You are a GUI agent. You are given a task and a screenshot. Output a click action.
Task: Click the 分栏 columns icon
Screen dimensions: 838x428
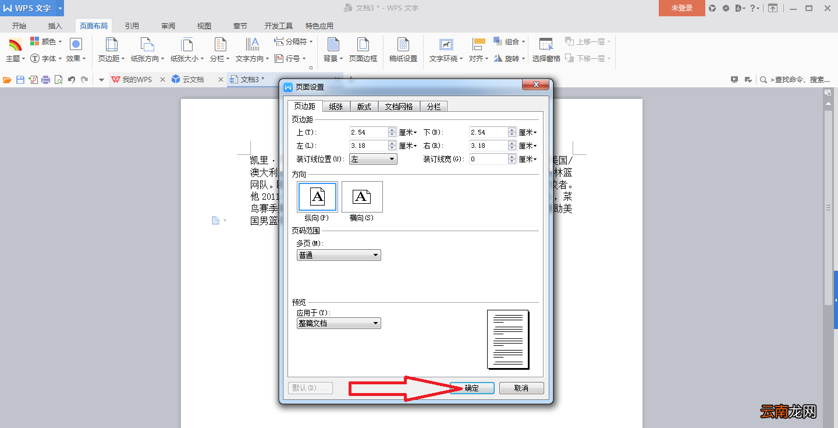coord(220,45)
